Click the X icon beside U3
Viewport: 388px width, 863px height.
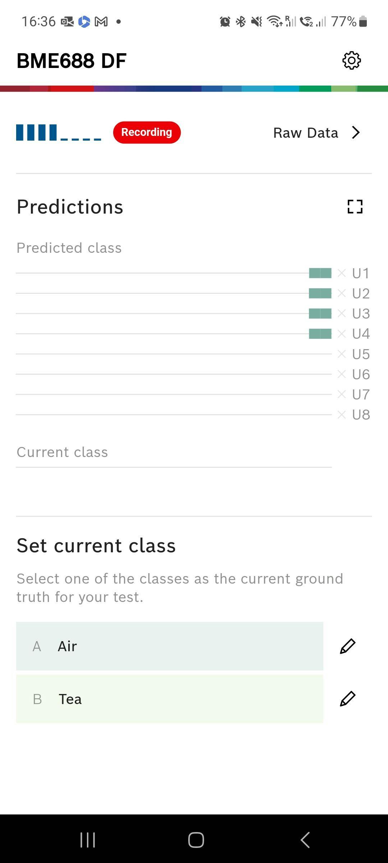click(x=342, y=314)
